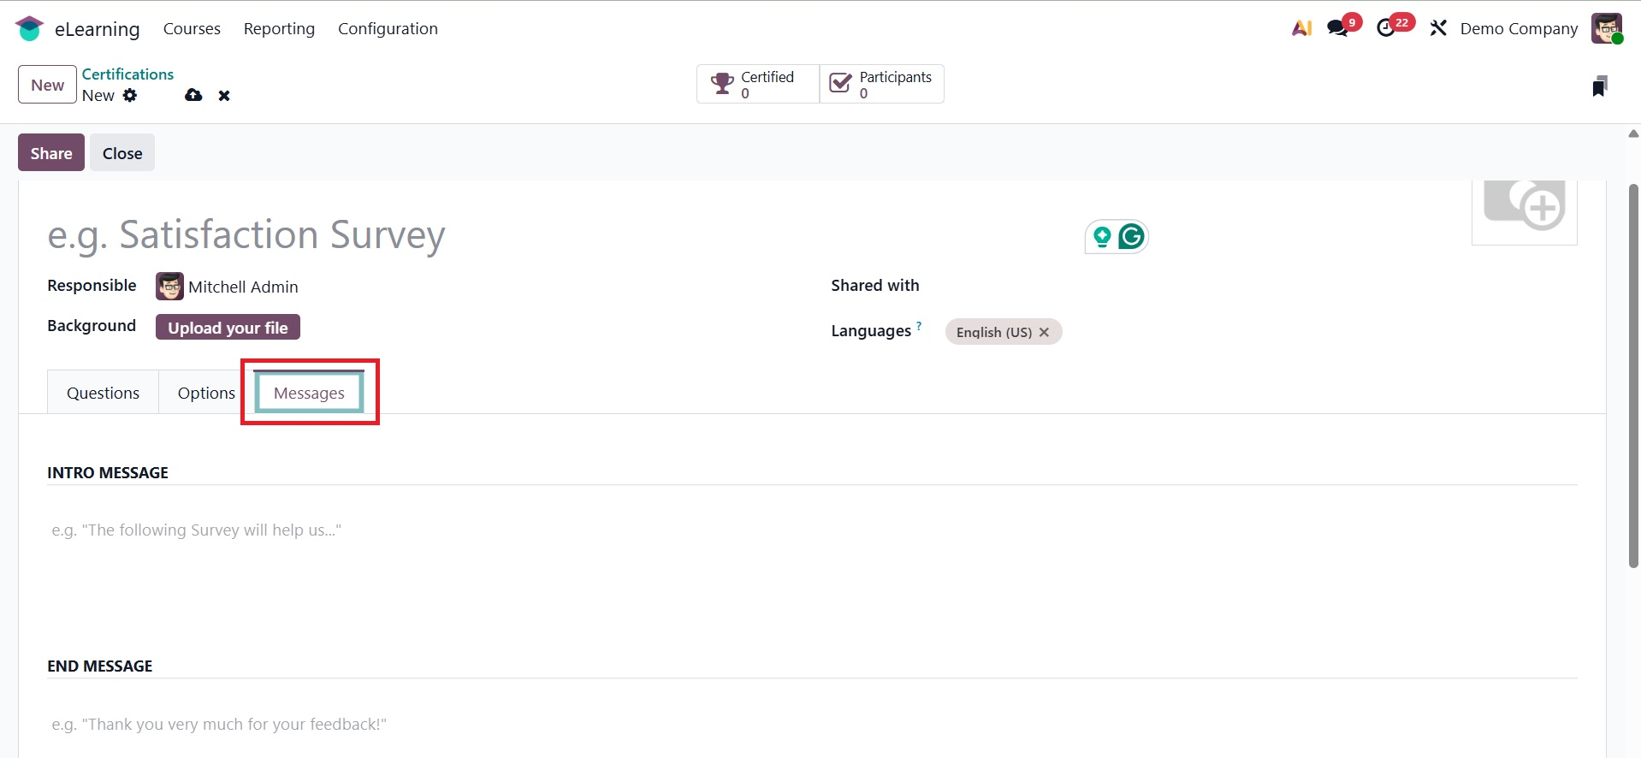Open the Demo Company switcher
The image size is (1641, 758).
(1519, 28)
